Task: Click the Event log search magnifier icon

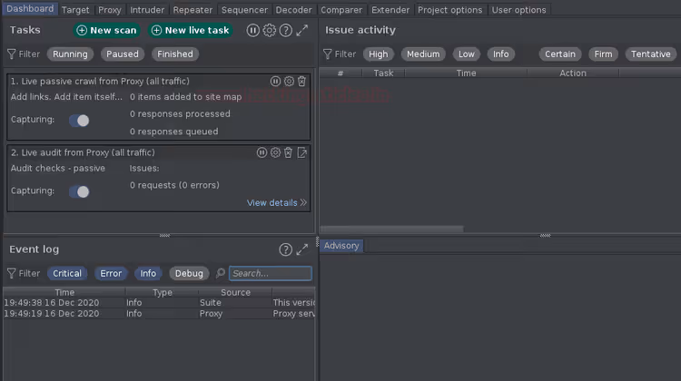Action: [x=221, y=273]
